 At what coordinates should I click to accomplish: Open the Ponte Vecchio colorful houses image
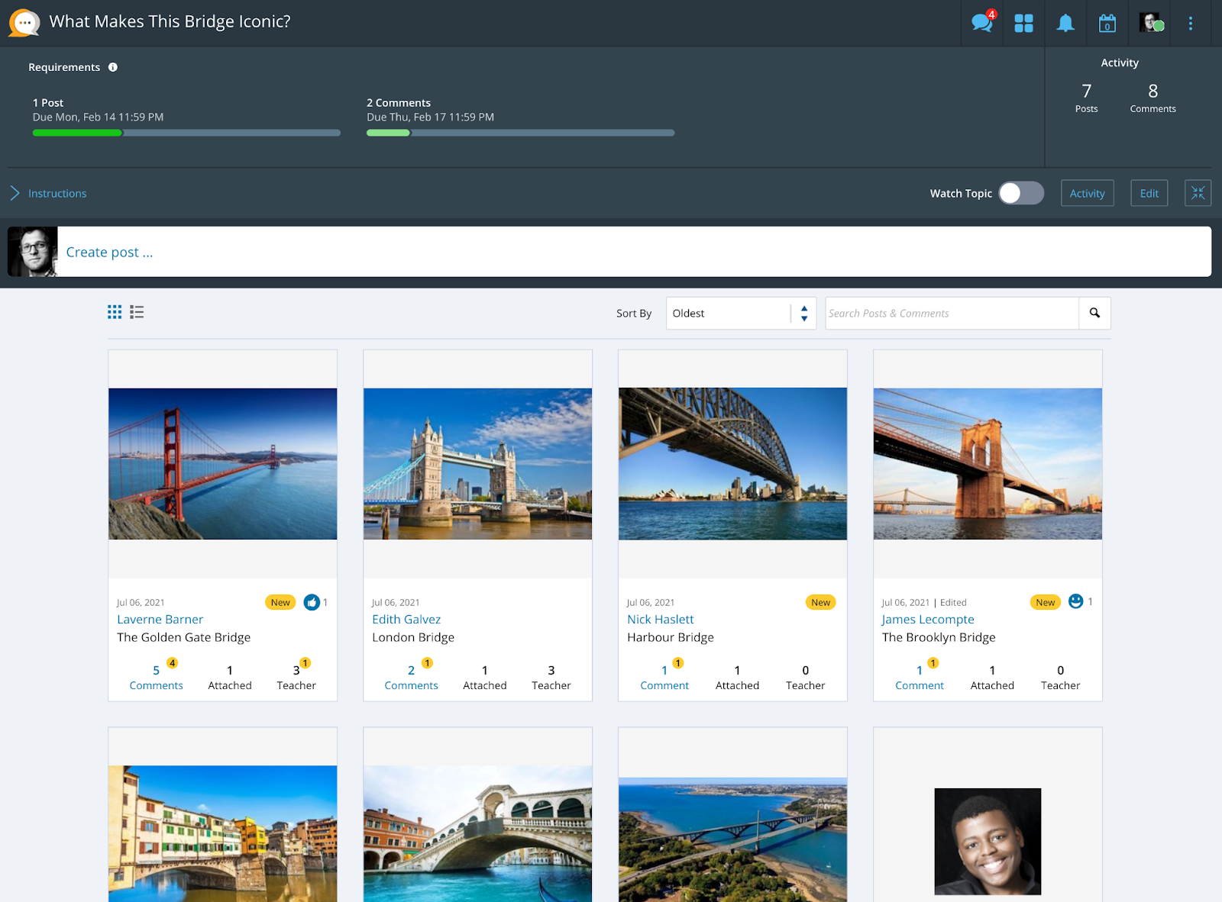click(222, 833)
